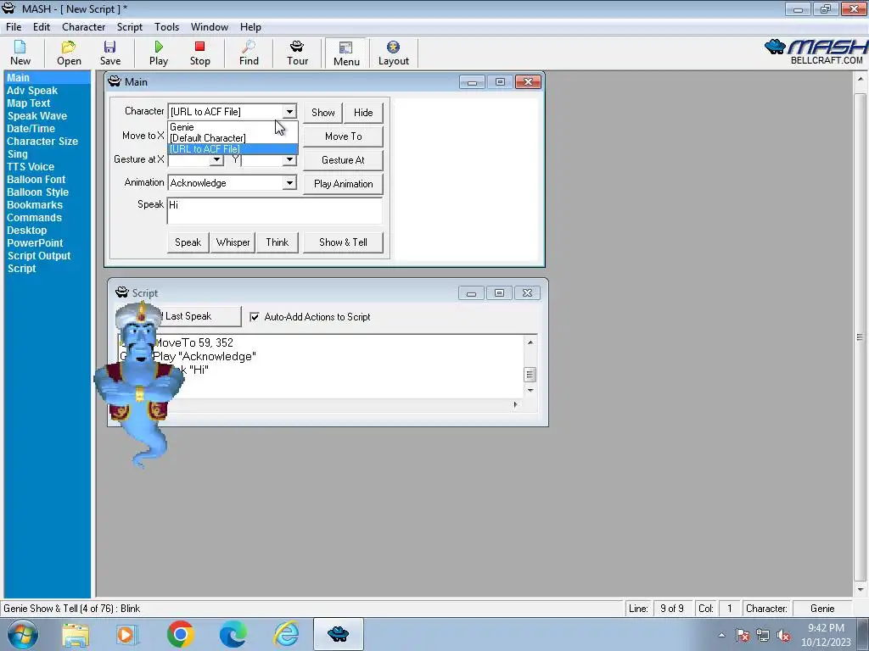This screenshot has width=869, height=651.
Task: Open Google Chrome from the taskbar
Action: pos(180,634)
